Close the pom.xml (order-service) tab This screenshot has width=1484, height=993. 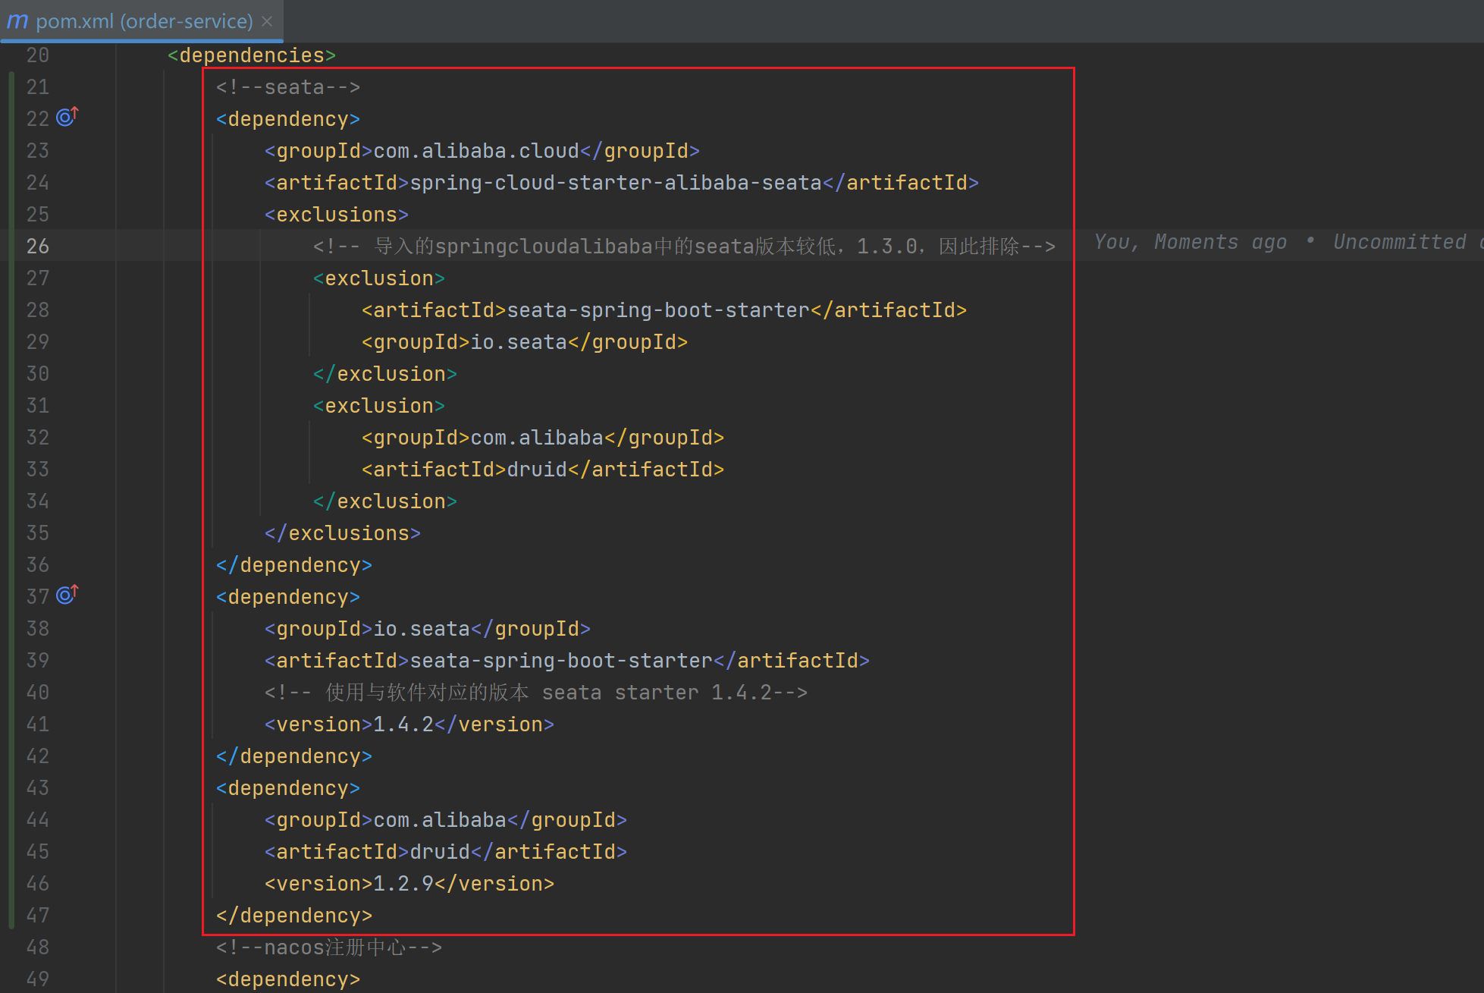point(267,21)
